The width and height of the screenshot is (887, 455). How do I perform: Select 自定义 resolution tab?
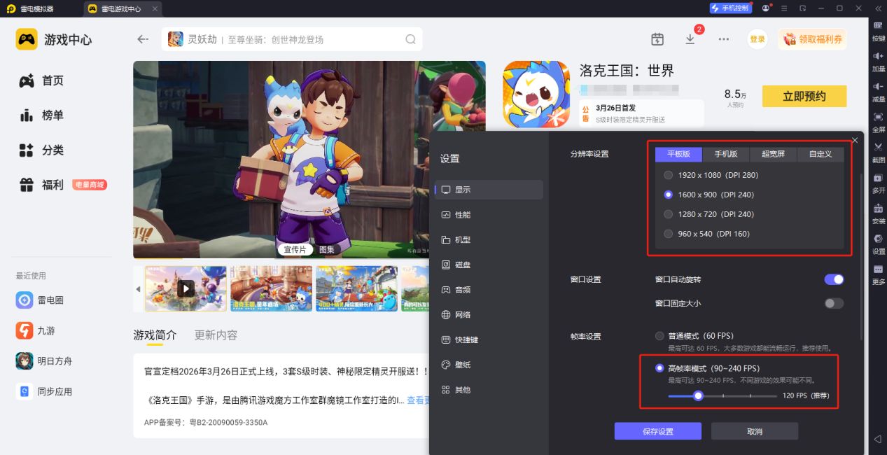point(820,154)
